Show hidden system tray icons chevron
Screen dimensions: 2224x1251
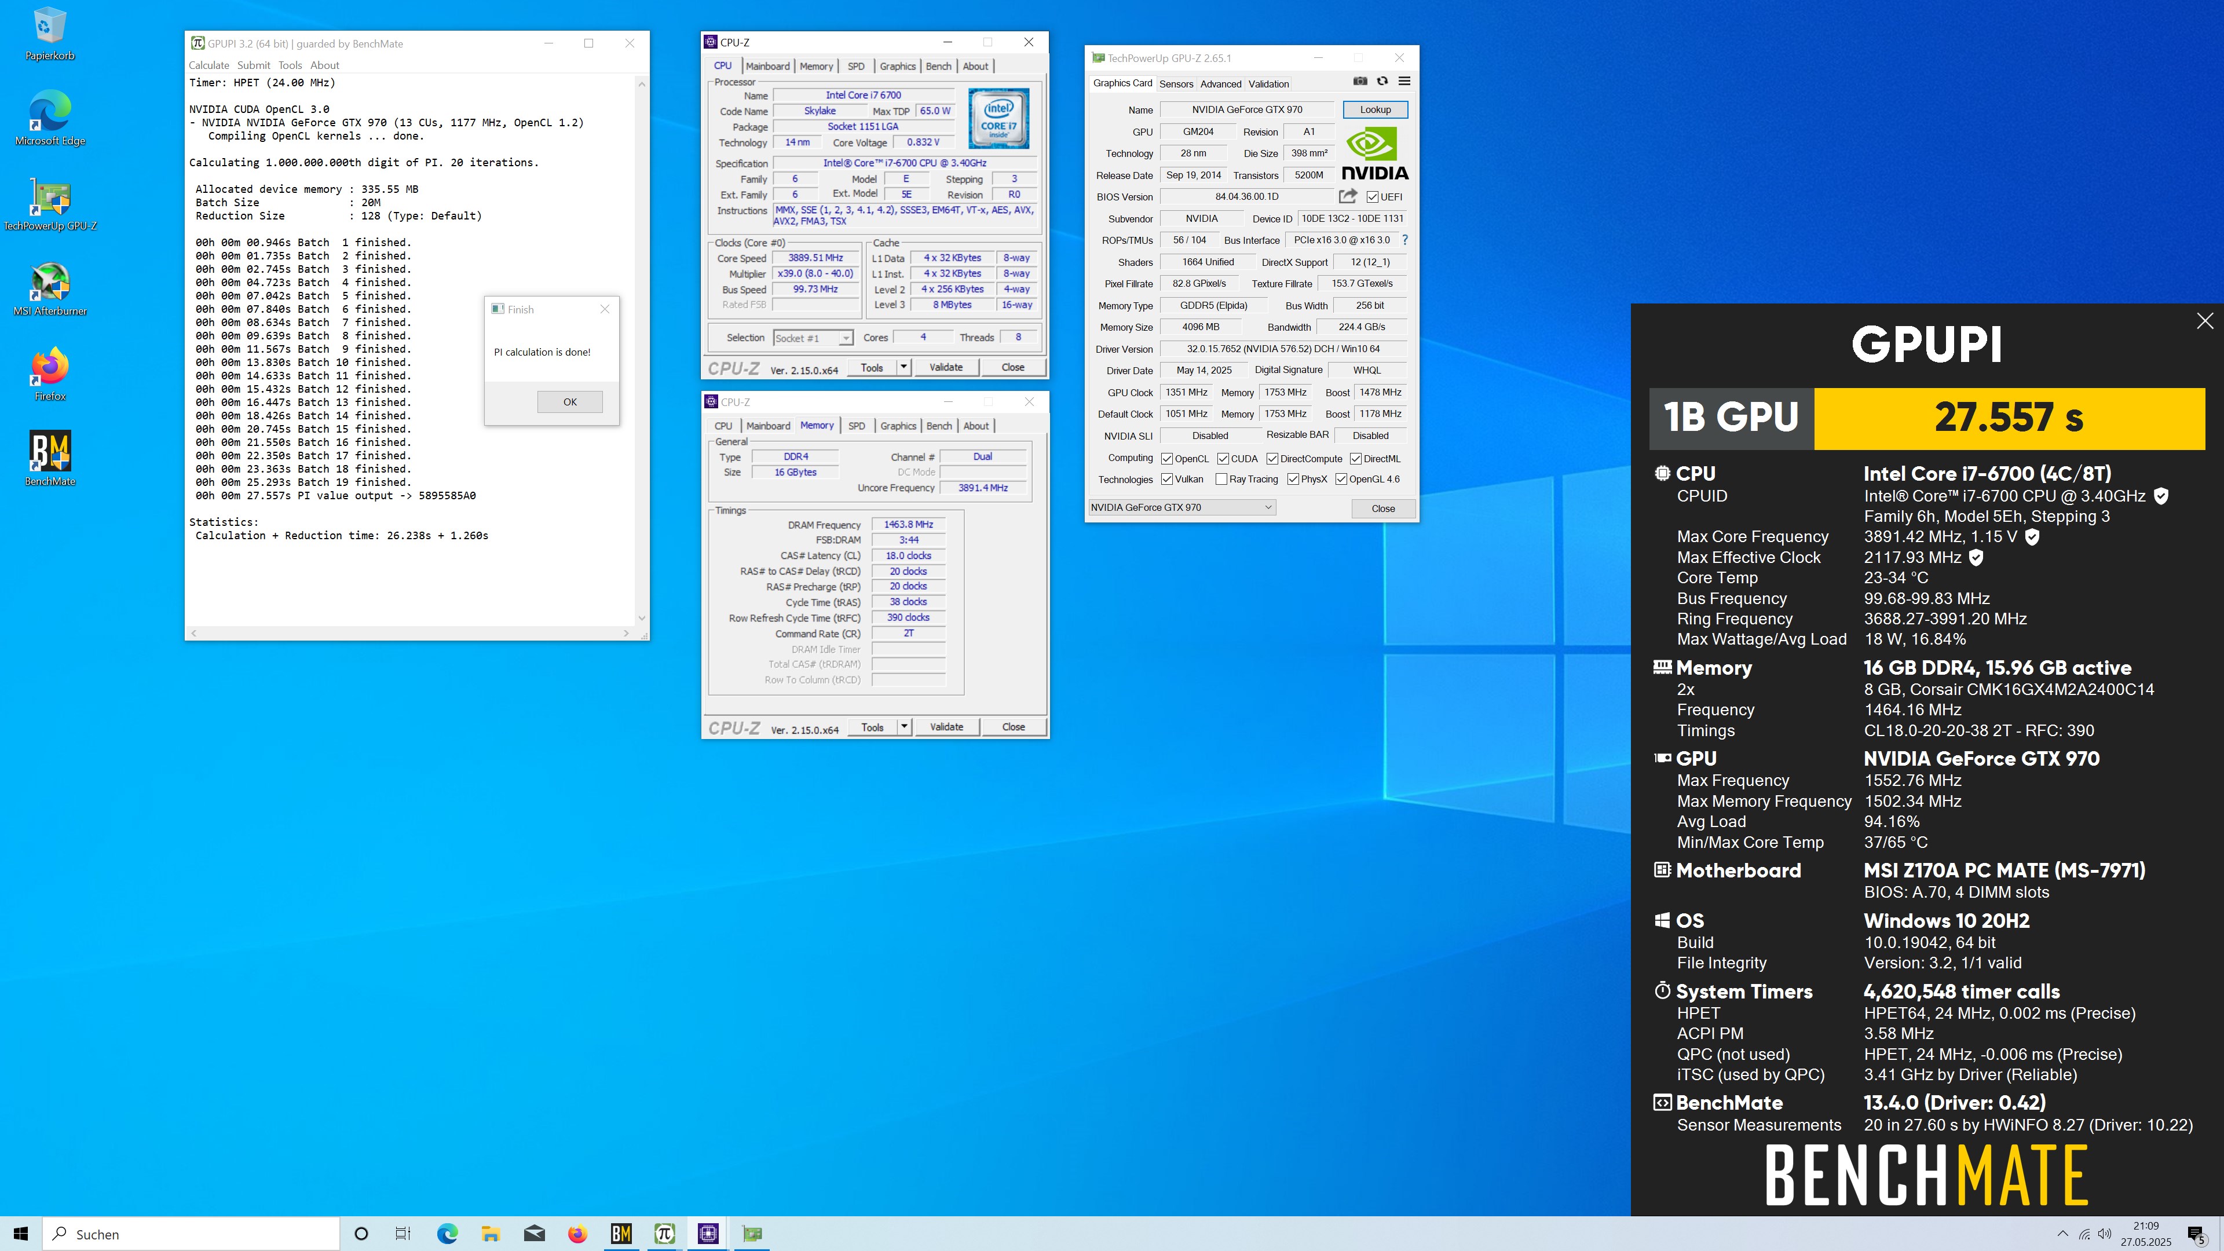coord(2062,1235)
